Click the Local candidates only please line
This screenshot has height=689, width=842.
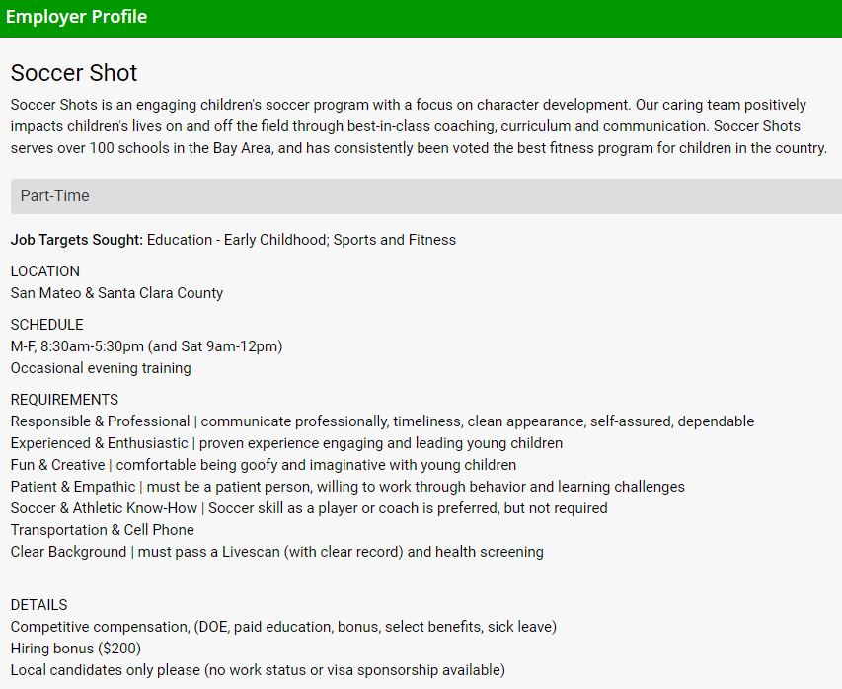(258, 670)
